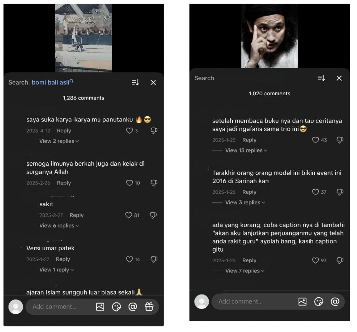Expand 'View 2 replies' under first left comment

tap(59, 141)
